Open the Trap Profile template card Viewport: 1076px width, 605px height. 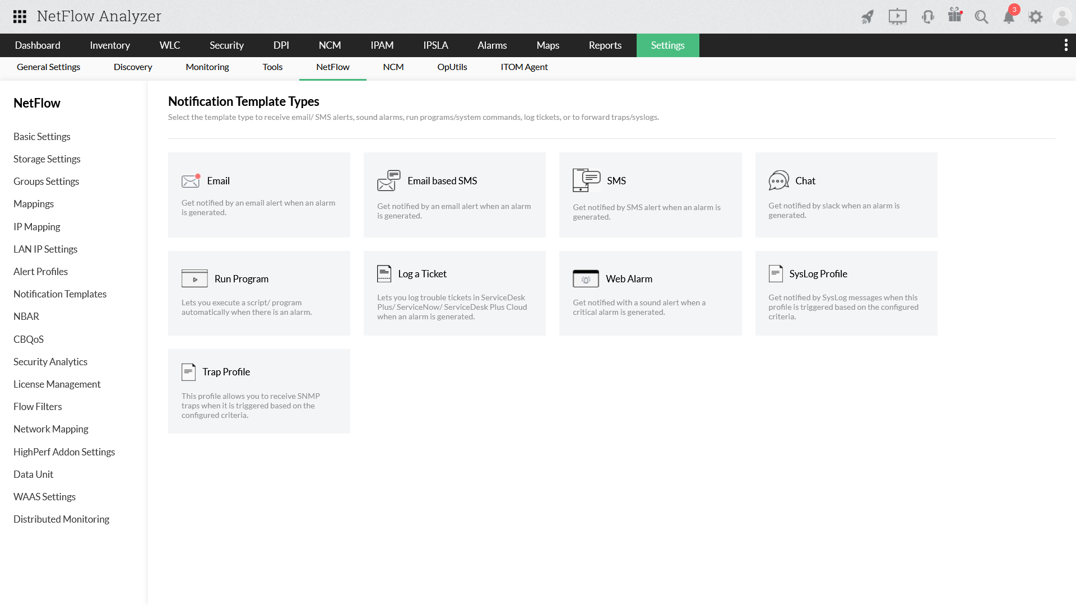coord(259,391)
